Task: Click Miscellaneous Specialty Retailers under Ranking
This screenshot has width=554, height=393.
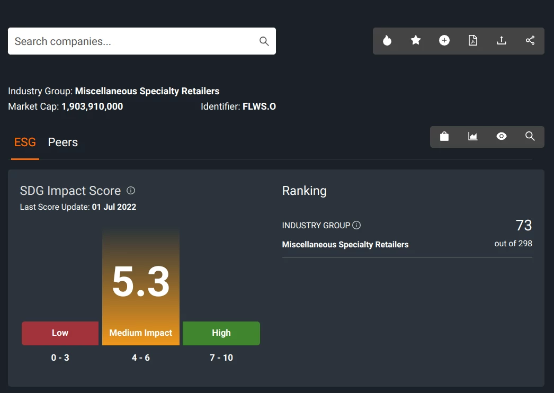Action: [345, 245]
